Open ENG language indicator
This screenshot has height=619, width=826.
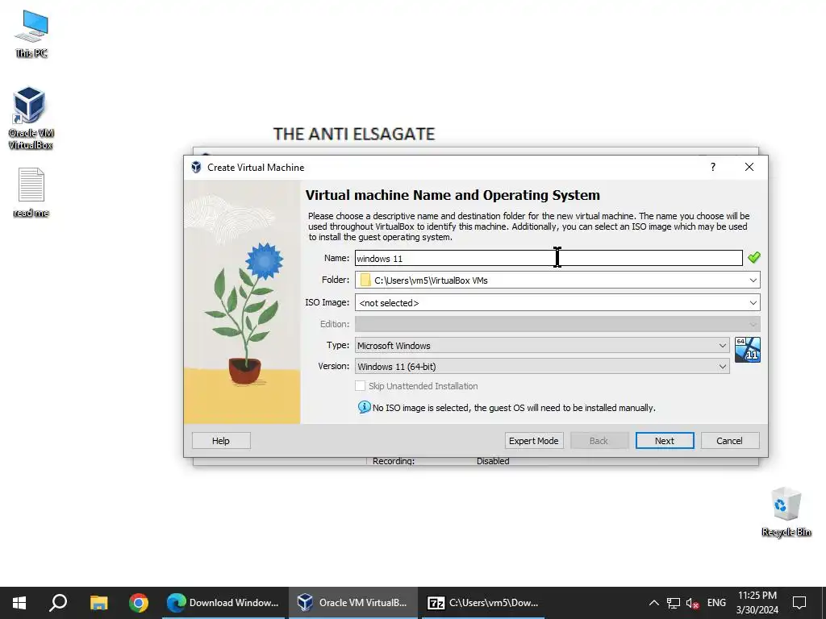pyautogui.click(x=716, y=603)
